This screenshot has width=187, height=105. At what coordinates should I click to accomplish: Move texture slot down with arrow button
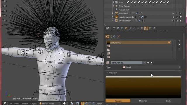179,45
